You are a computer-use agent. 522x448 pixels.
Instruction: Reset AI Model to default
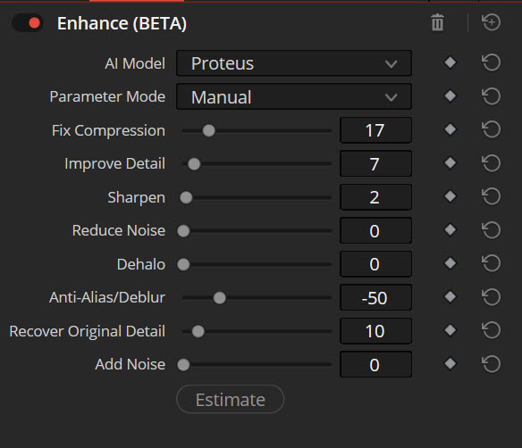(491, 62)
